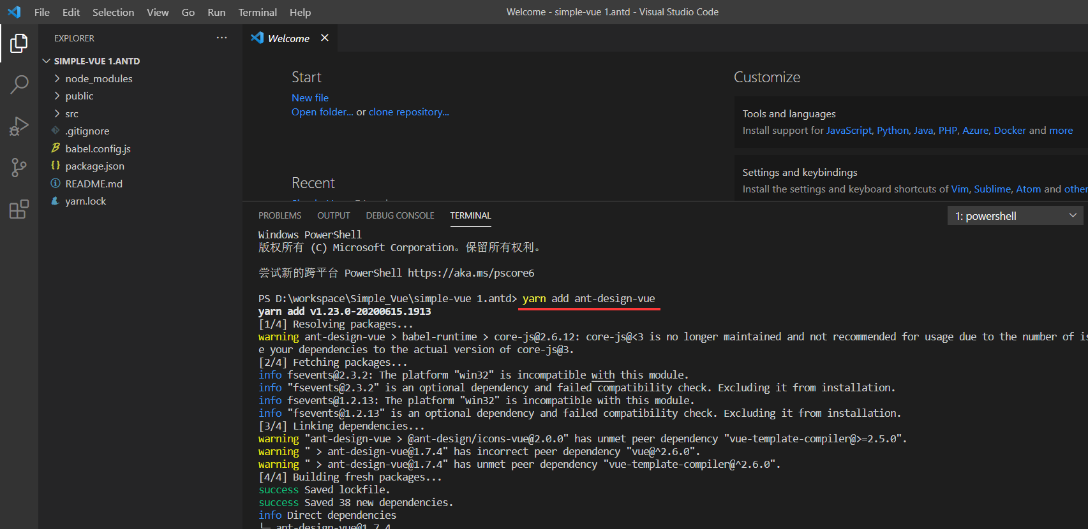This screenshot has height=529, width=1088.
Task: Open the Extensions view
Action: point(19,209)
